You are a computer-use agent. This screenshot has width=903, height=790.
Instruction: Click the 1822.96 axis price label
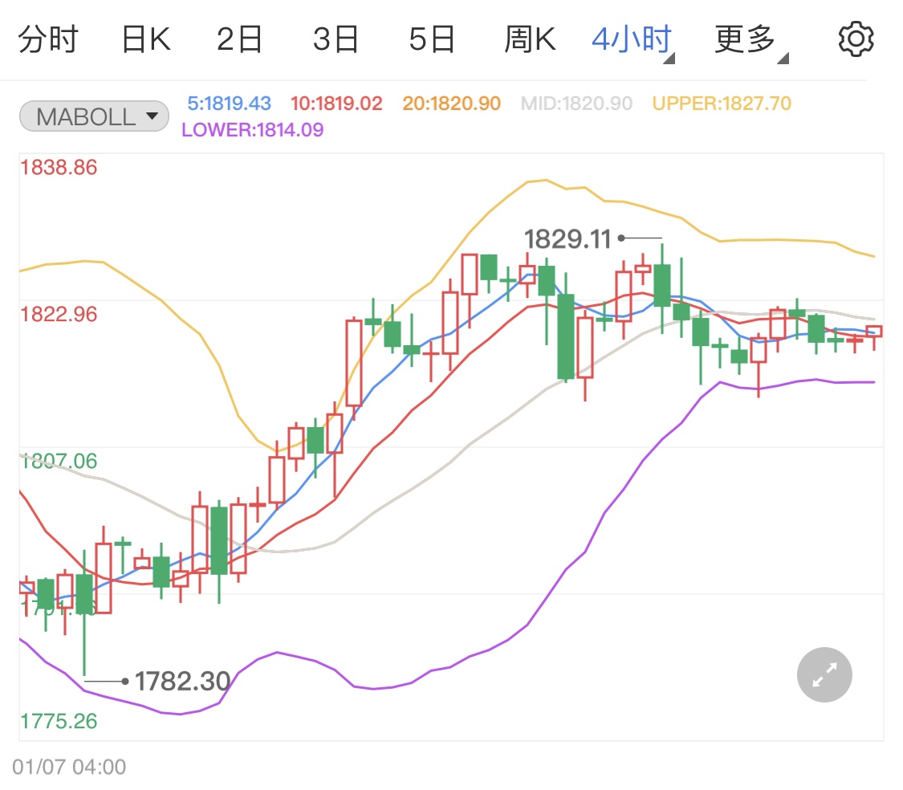pyautogui.click(x=59, y=315)
